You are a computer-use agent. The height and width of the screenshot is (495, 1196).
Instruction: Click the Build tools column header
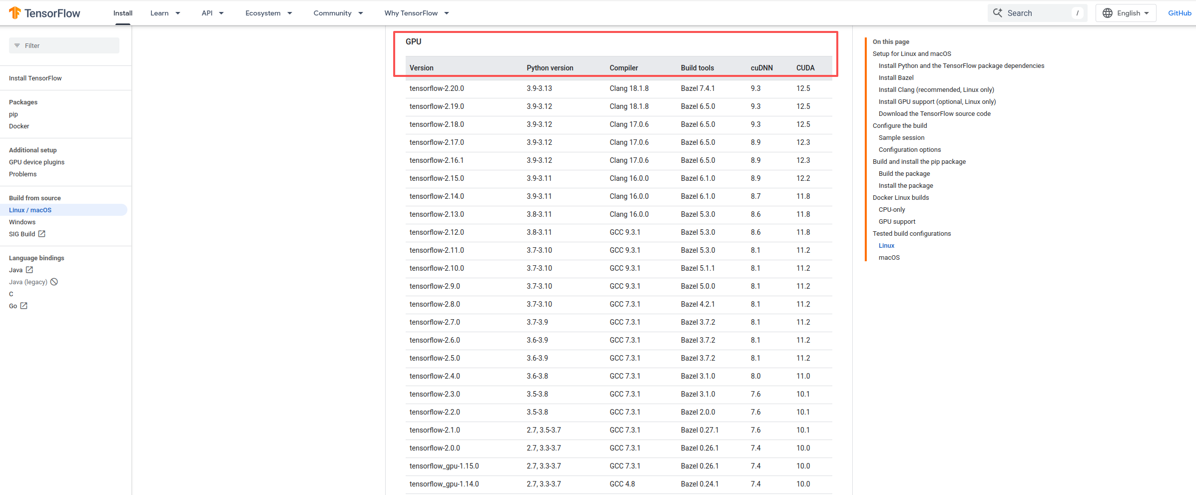coord(697,68)
